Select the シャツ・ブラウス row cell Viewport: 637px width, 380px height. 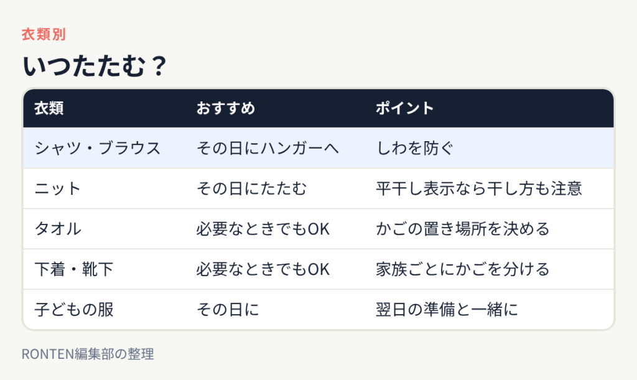(x=98, y=148)
